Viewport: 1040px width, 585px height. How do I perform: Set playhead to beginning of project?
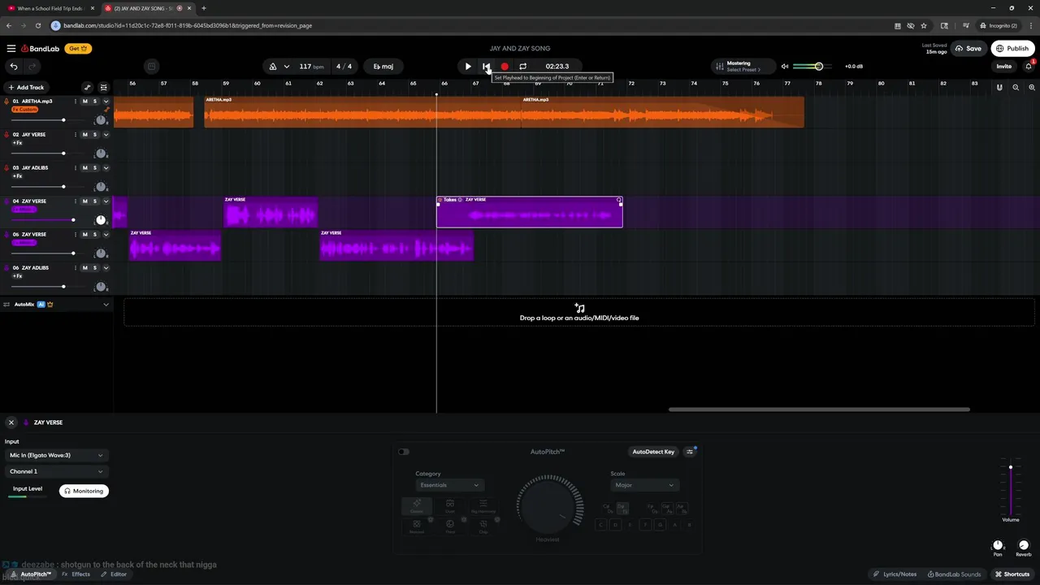coord(486,67)
